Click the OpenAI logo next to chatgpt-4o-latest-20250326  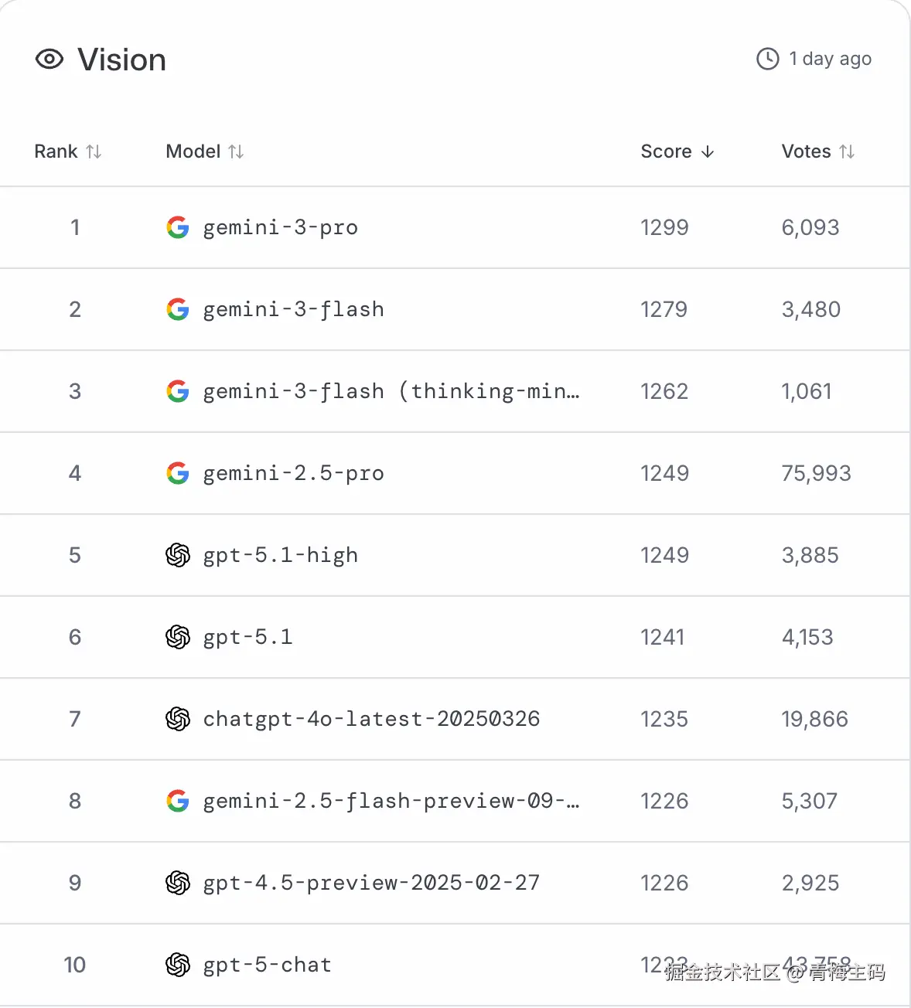pyautogui.click(x=178, y=719)
